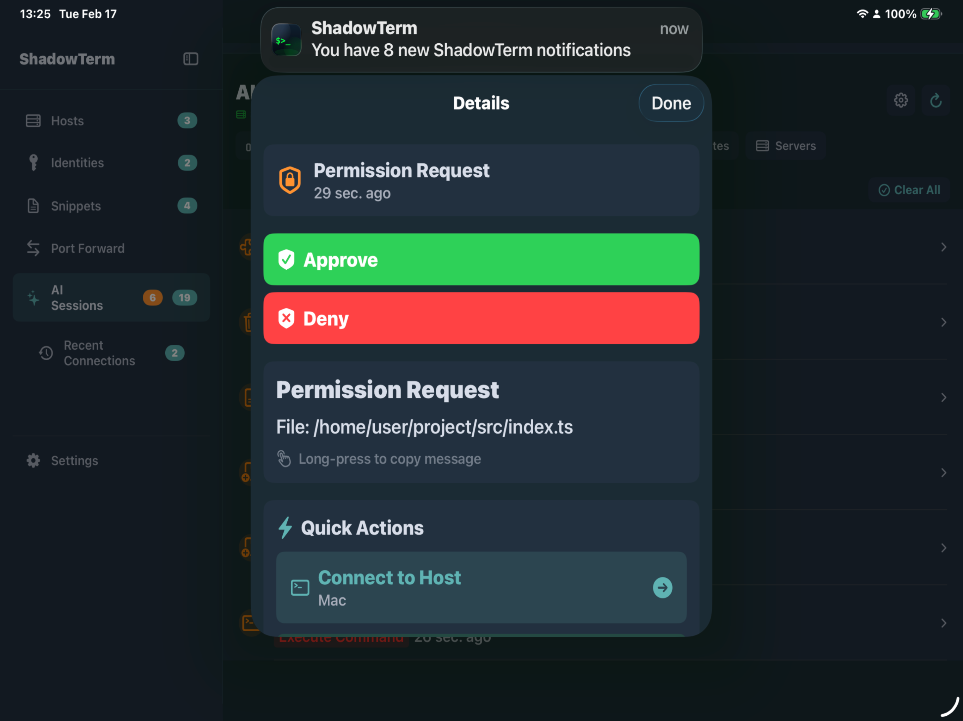Tap the Servers tab icon

762,146
